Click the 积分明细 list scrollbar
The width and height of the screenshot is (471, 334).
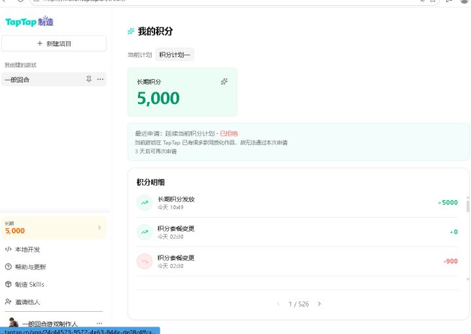click(x=468, y=207)
